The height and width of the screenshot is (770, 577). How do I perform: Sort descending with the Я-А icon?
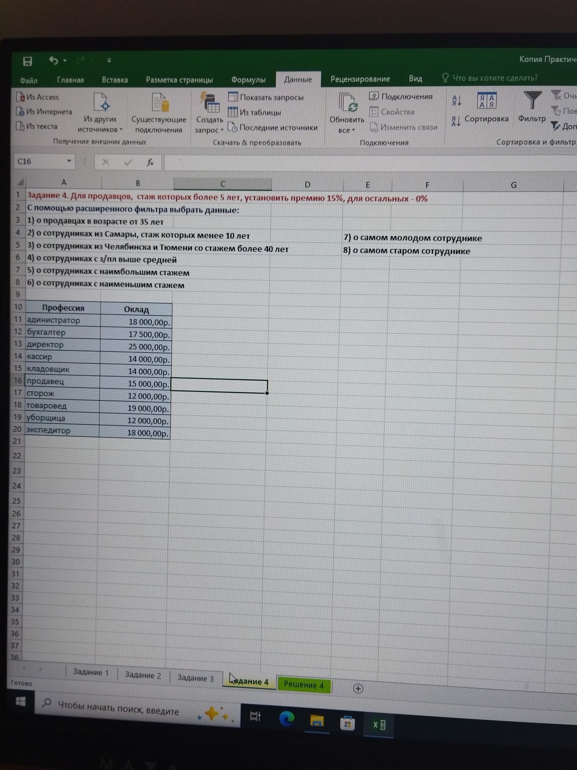click(456, 121)
